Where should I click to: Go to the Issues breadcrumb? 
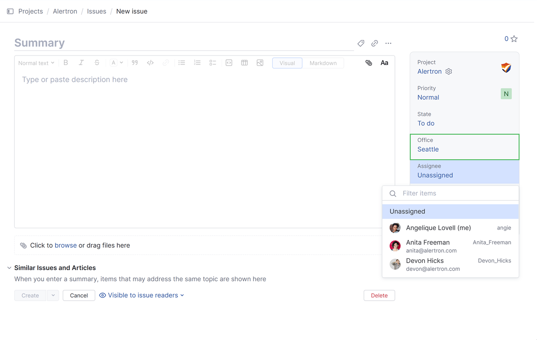tap(97, 11)
